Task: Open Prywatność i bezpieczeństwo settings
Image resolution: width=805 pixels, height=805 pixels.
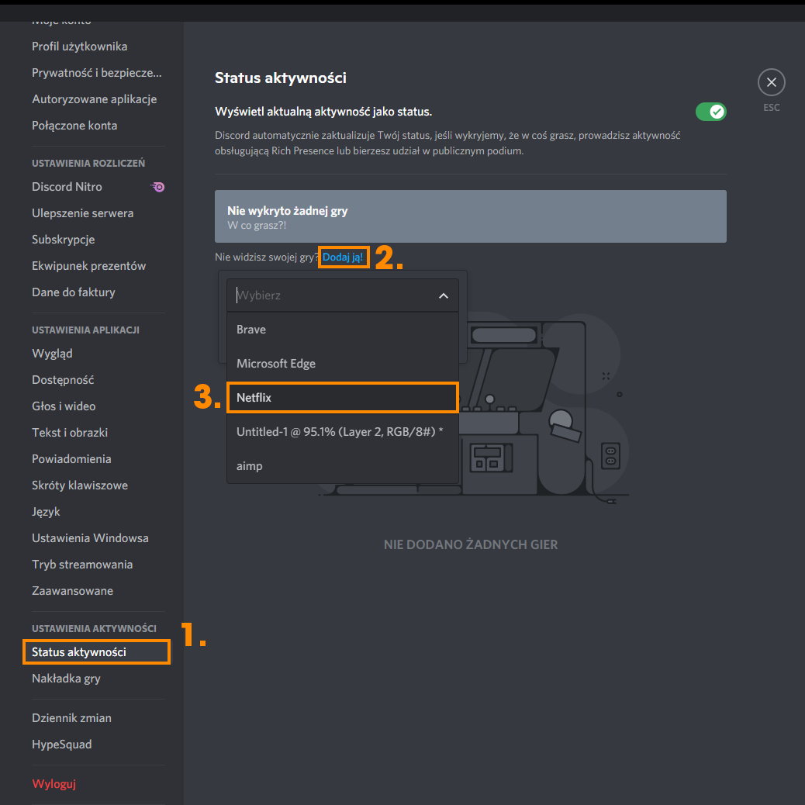Action: (96, 73)
